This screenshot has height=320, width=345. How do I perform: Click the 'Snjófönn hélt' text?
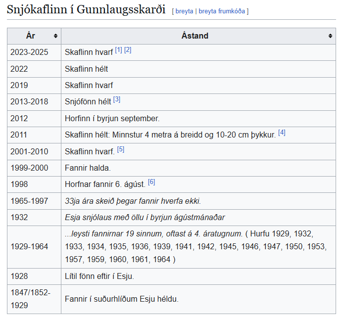point(88,102)
